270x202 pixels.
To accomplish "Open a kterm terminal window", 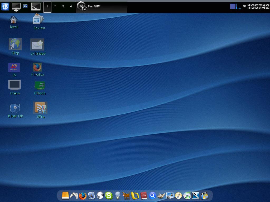I will pos(15,85).
